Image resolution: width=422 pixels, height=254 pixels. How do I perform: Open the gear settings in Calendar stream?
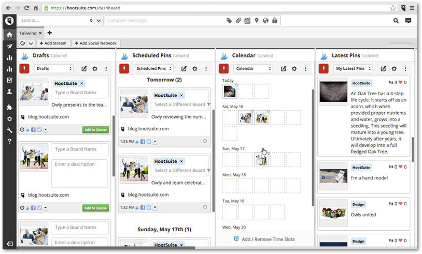294,69
